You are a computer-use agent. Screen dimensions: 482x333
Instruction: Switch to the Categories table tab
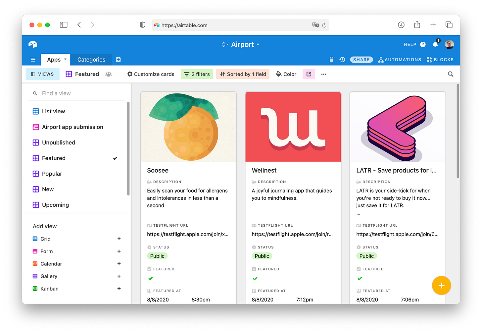coord(91,60)
